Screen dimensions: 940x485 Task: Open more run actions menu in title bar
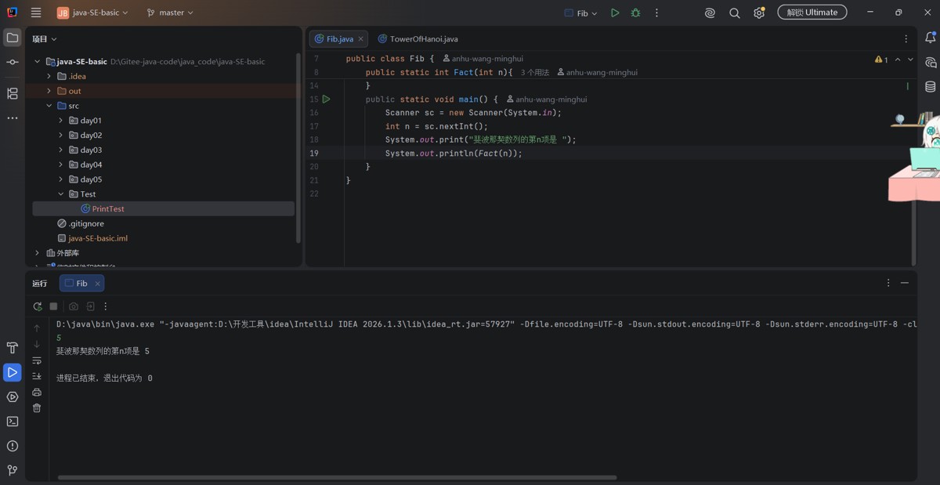[x=656, y=13]
